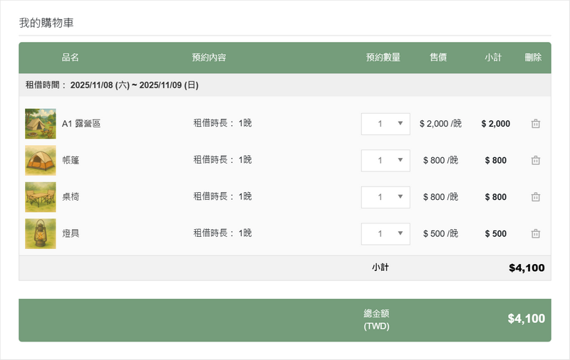
Task: Click the A1 露營區 campsite thumbnail
Action: pyautogui.click(x=40, y=124)
